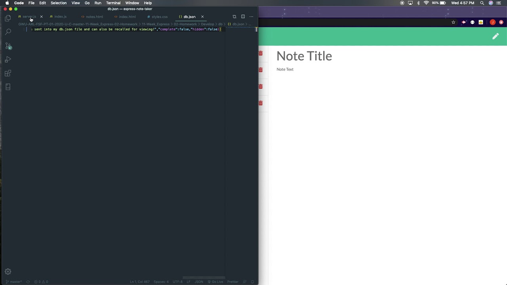Open the Extensions view
Screen dimensions: 507x285
point(8,73)
